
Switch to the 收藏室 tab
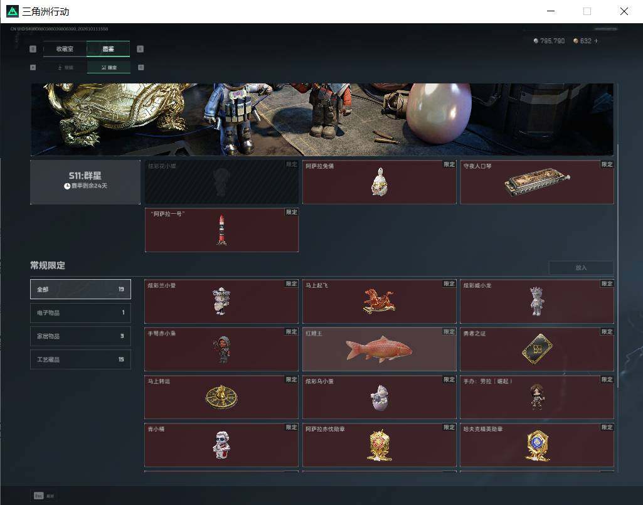tap(65, 49)
